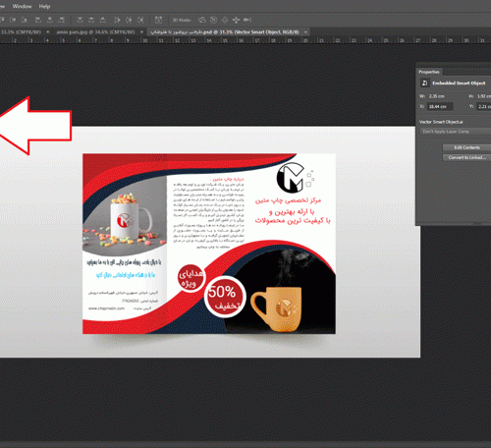This screenshot has width=491, height=448.
Task: Select the 3D Pan mode icon
Action: click(225, 20)
